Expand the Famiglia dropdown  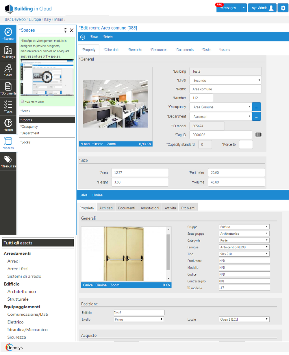pos(244,247)
